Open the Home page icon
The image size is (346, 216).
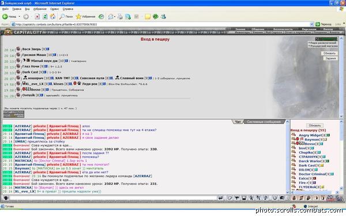tap(52, 17)
